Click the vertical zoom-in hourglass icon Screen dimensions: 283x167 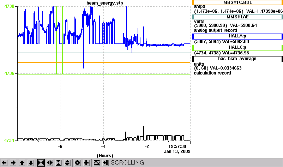(x=59, y=163)
